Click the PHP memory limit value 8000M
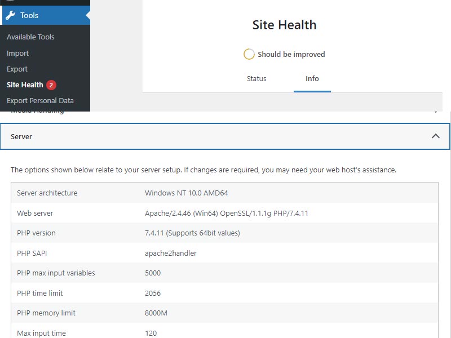 pyautogui.click(x=156, y=313)
